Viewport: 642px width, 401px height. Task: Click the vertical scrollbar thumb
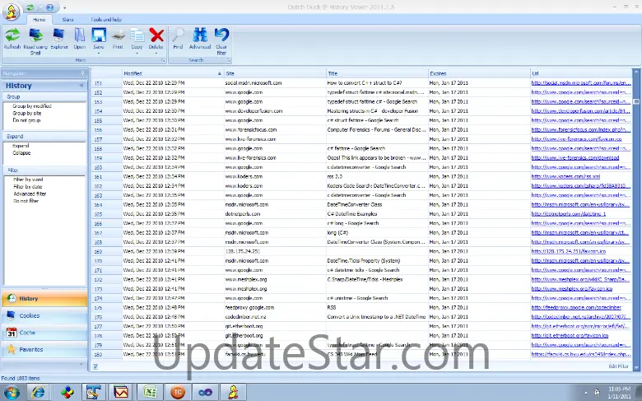point(636,101)
